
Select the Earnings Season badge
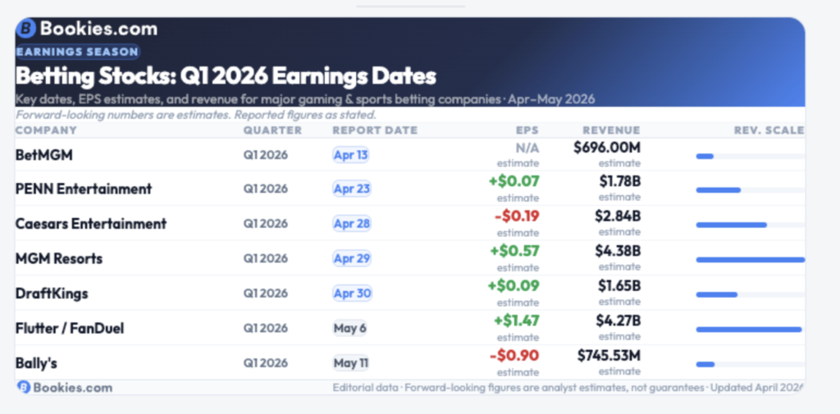[77, 52]
